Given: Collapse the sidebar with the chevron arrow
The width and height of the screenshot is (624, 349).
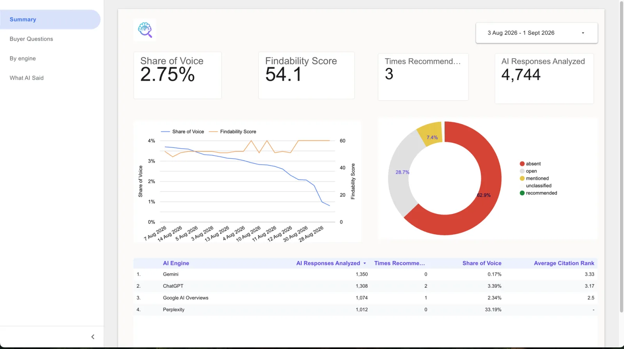Looking at the screenshot, I should pyautogui.click(x=93, y=337).
